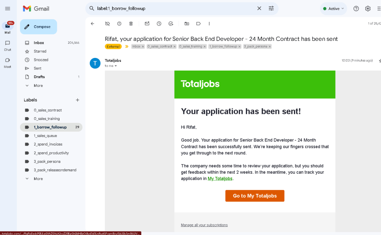
Task: Click the Gmail logo
Action: 36,9
